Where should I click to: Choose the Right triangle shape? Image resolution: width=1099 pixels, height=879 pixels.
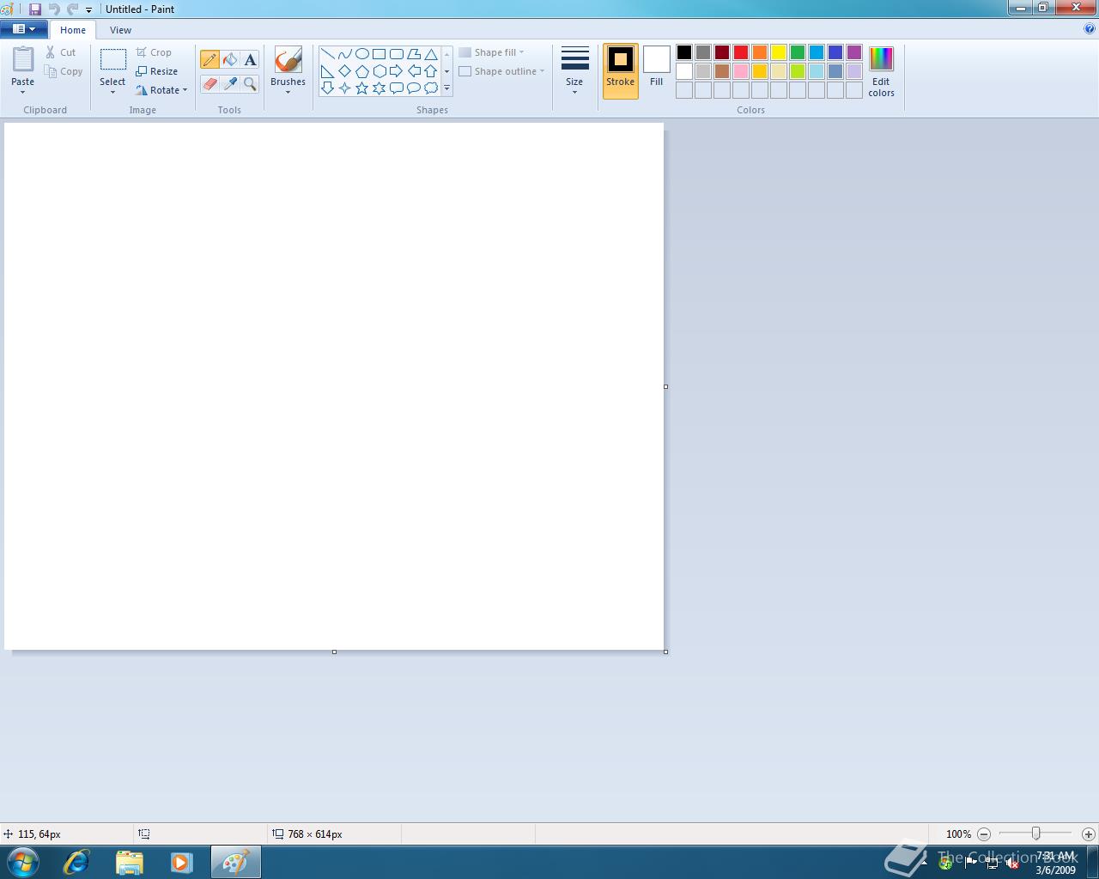[327, 71]
